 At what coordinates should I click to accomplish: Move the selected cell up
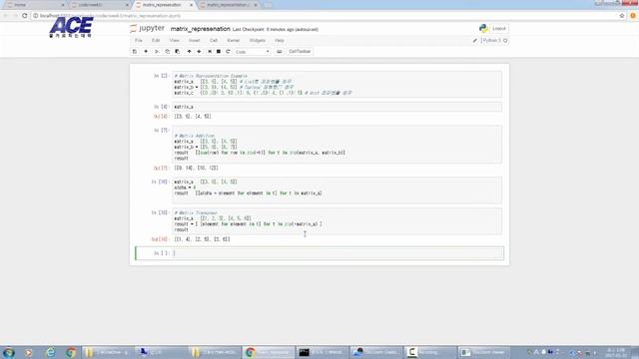189,52
